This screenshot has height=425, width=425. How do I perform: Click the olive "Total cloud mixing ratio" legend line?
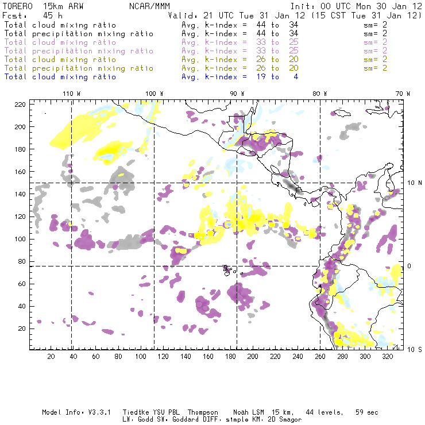coord(60,60)
